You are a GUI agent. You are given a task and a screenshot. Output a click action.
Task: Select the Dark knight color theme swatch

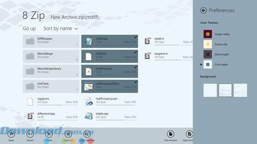pyautogui.click(x=208, y=54)
